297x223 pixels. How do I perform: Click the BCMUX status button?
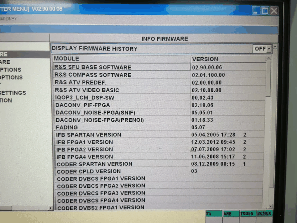265,213
